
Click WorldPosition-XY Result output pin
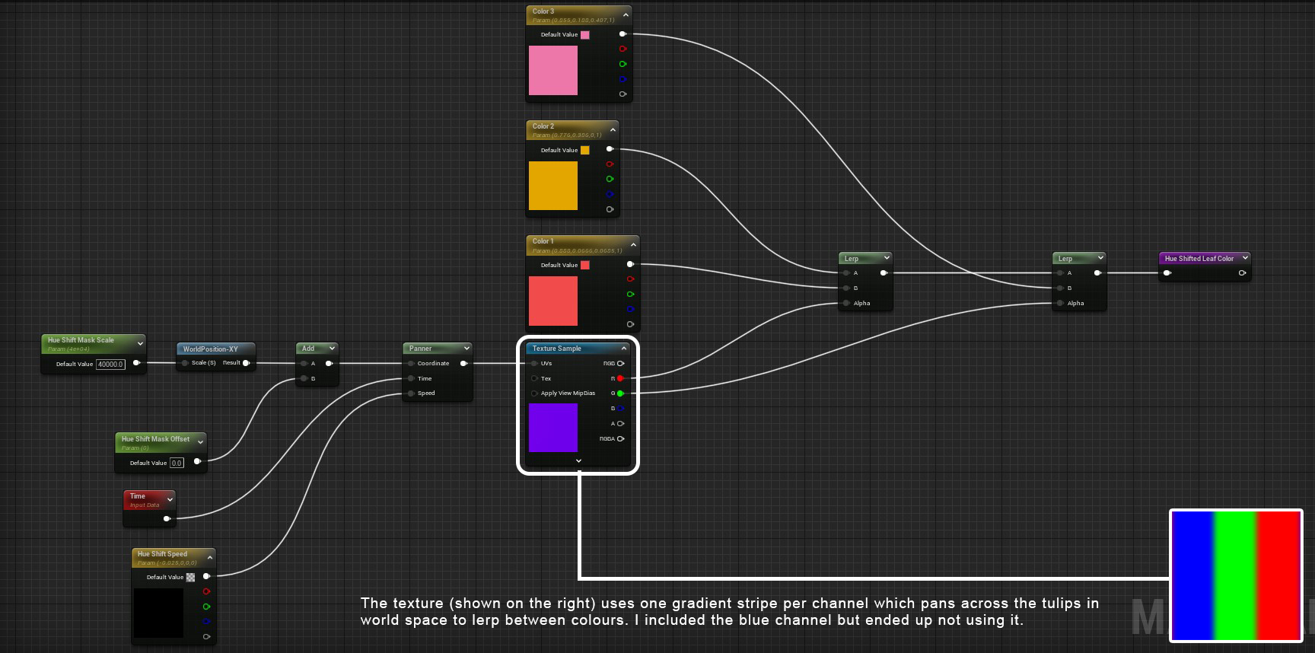[246, 363]
